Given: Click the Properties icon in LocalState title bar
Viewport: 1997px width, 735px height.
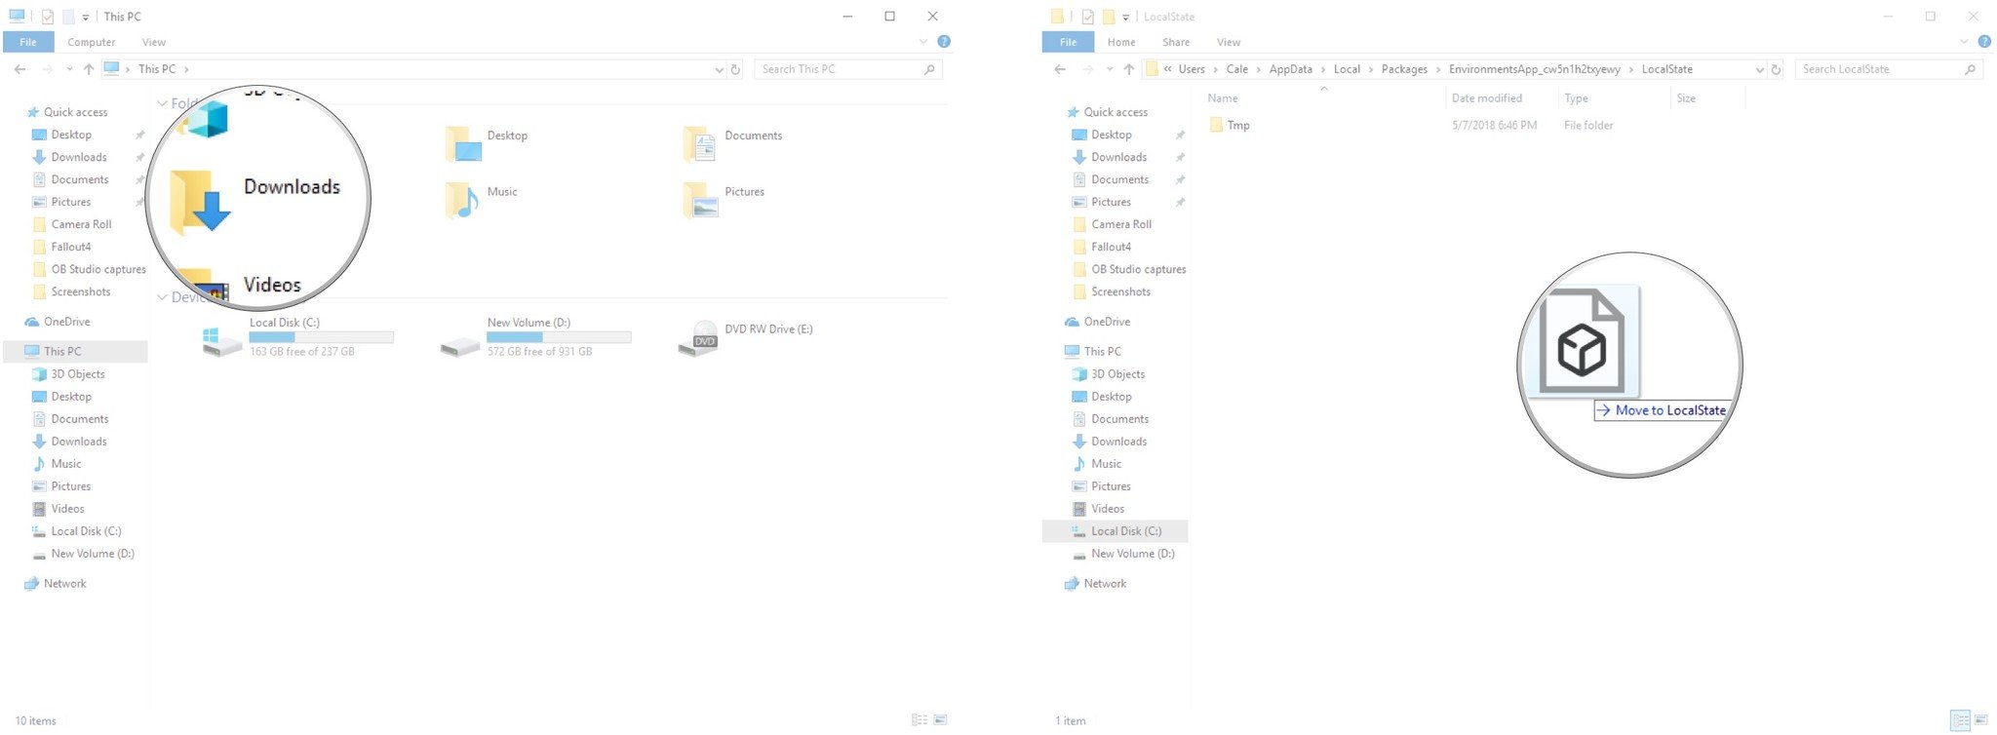Looking at the screenshot, I should [1087, 17].
